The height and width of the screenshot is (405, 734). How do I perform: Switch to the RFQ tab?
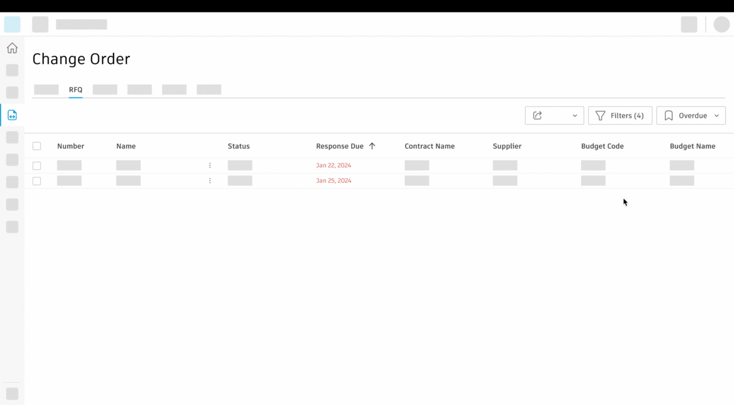(76, 90)
